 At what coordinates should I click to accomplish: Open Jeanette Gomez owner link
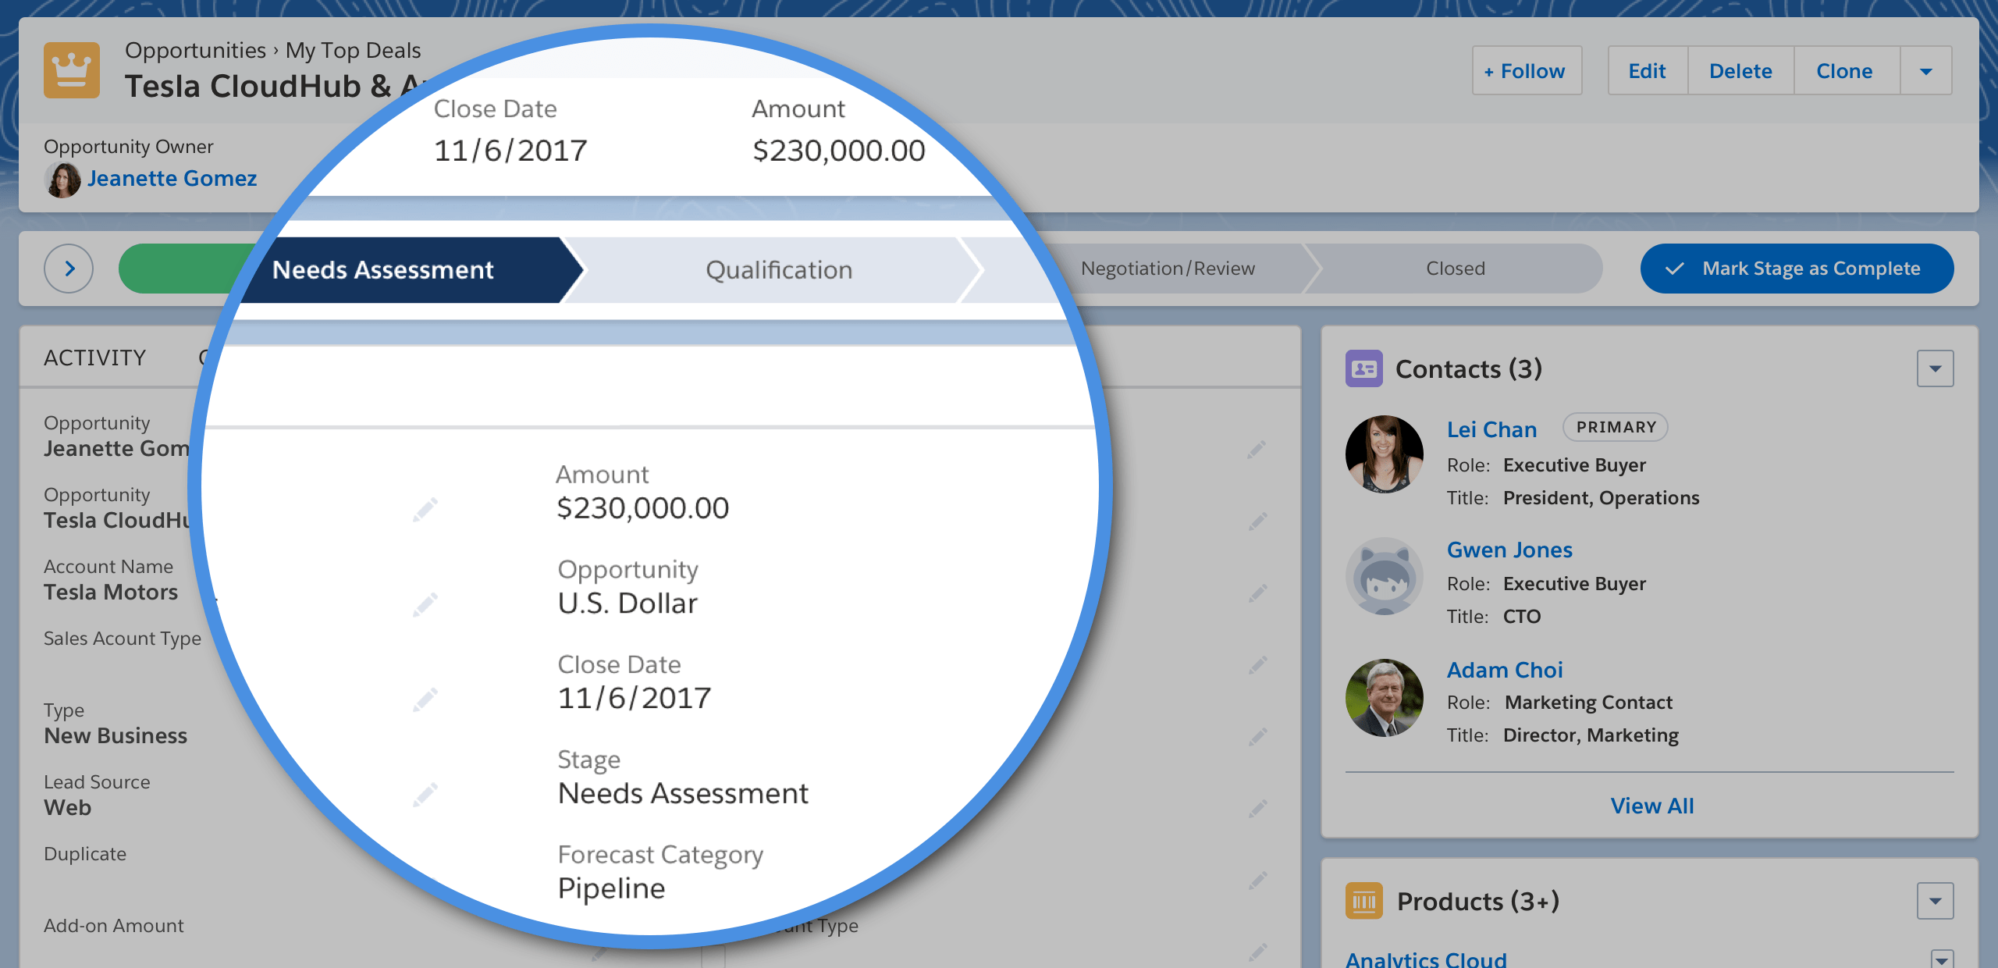(x=172, y=179)
